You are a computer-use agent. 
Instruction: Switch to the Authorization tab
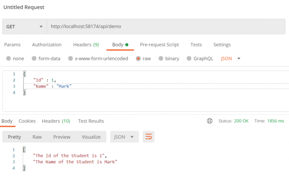click(x=47, y=45)
